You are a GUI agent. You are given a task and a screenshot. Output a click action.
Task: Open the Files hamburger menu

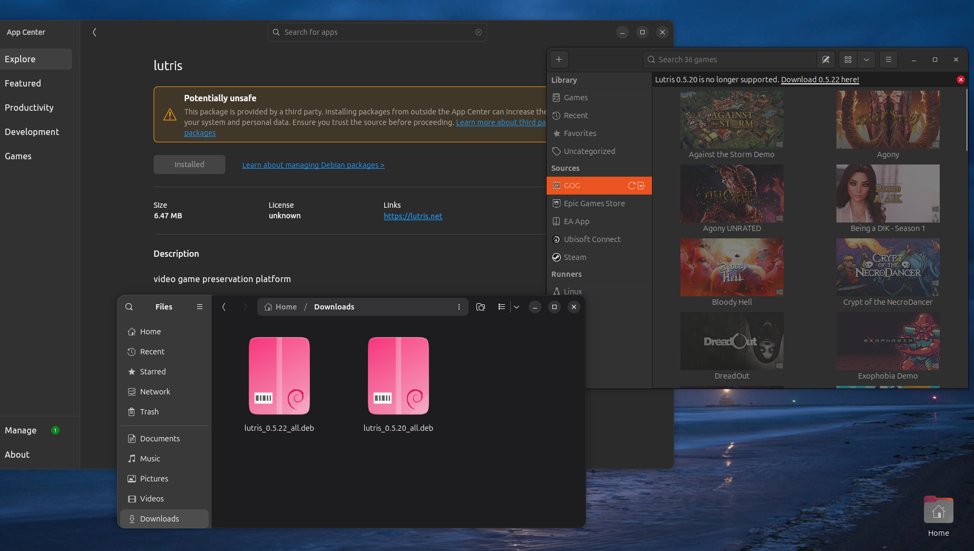[200, 307]
